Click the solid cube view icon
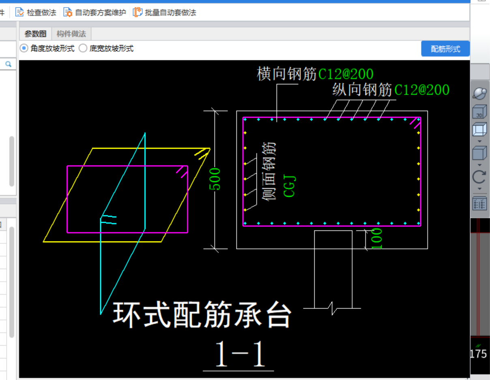This screenshot has height=380, width=490. click(479, 154)
